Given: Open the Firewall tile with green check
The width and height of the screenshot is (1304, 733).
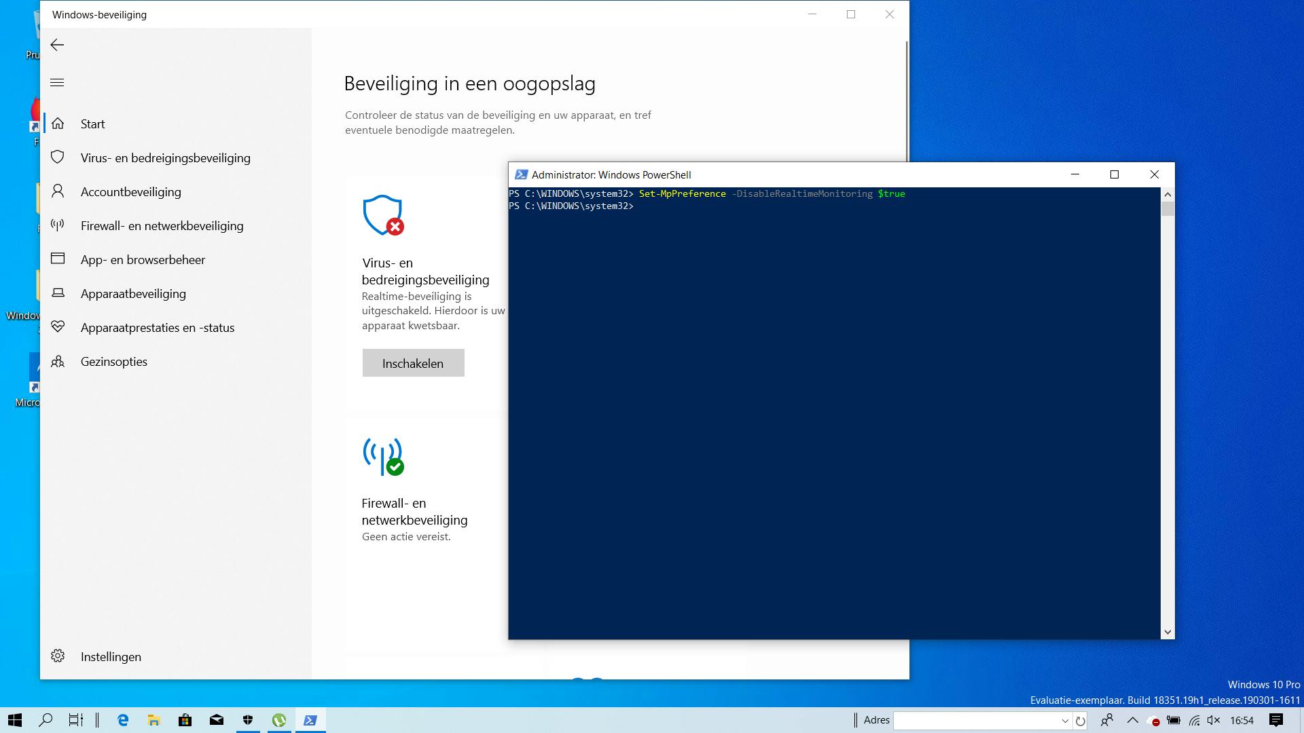Looking at the screenshot, I should [383, 457].
